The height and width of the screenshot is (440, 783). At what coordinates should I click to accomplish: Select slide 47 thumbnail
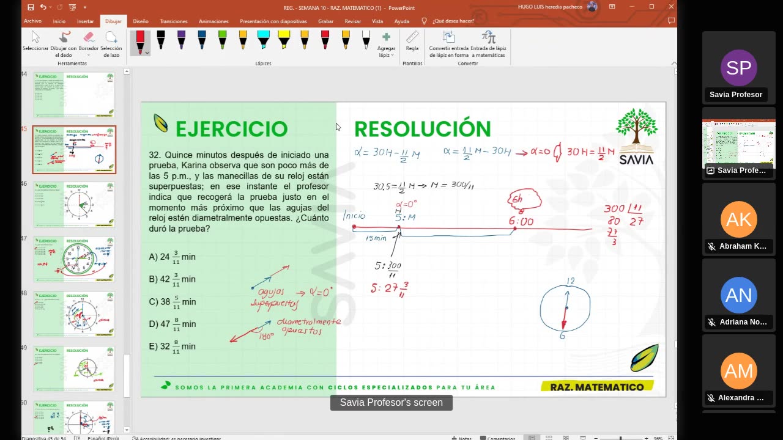point(74,259)
